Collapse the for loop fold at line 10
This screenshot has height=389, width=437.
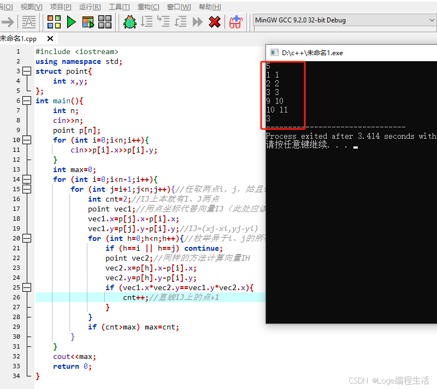(x=27, y=140)
